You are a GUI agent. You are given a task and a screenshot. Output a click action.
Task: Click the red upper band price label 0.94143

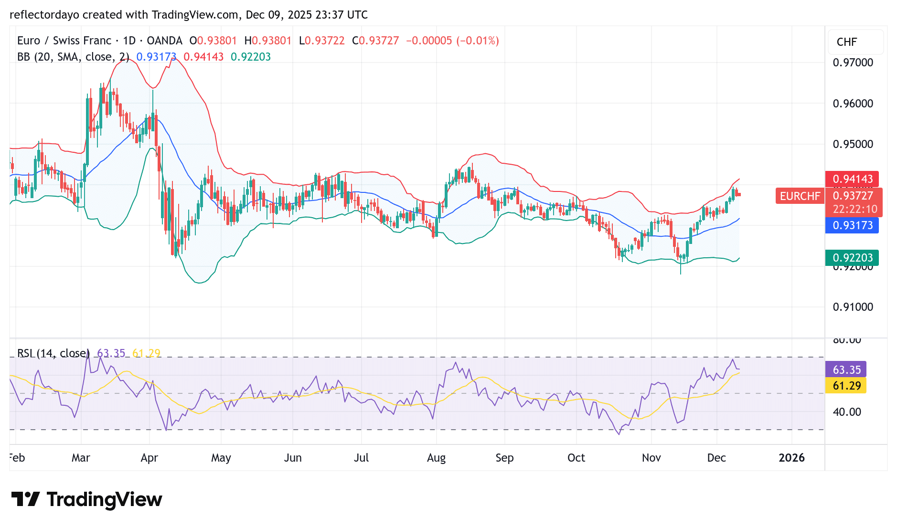coord(852,179)
